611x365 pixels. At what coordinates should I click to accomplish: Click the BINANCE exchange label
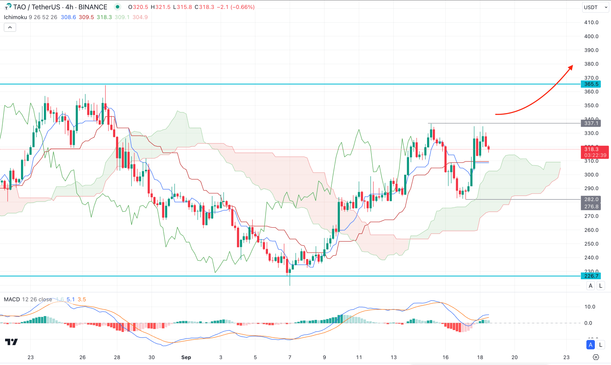pyautogui.click(x=93, y=7)
